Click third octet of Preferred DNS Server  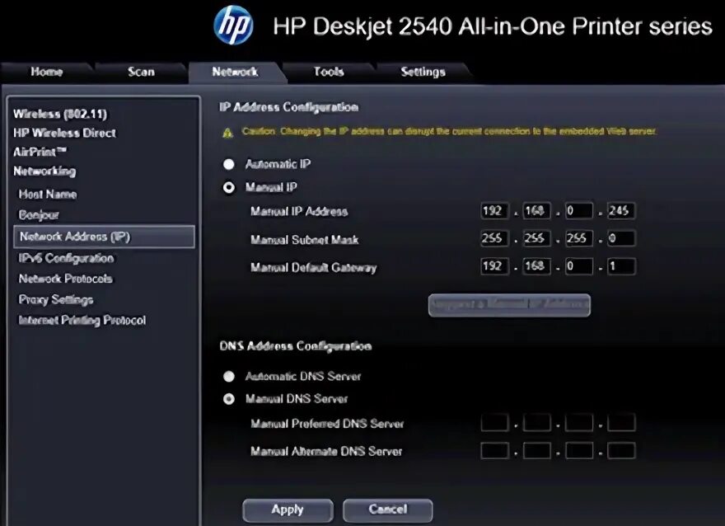point(579,423)
